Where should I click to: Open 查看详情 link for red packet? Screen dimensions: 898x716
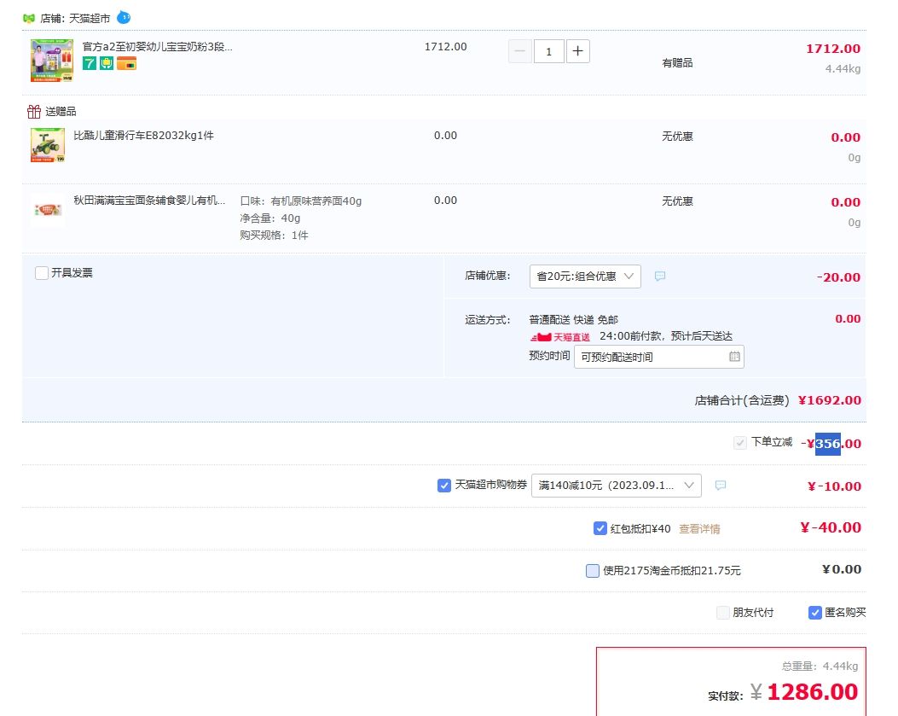699,528
